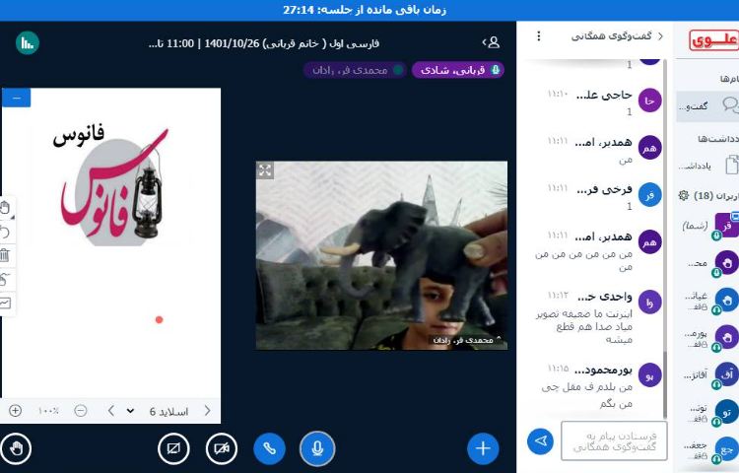Screen dimensions: 739x473
Task: Click the Fanoos slide image
Action: [113, 183]
